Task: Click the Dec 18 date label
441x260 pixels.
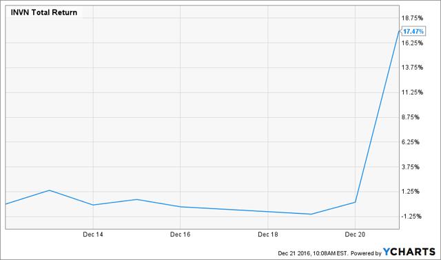Action: (x=268, y=234)
